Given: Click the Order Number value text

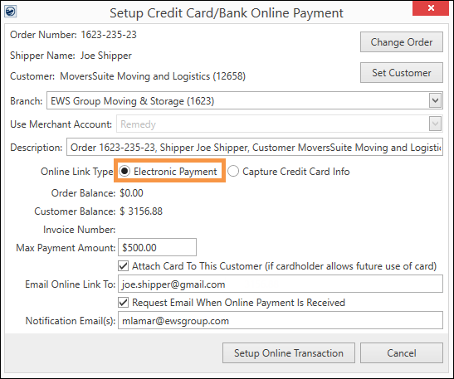Looking at the screenshot, I should (x=109, y=35).
